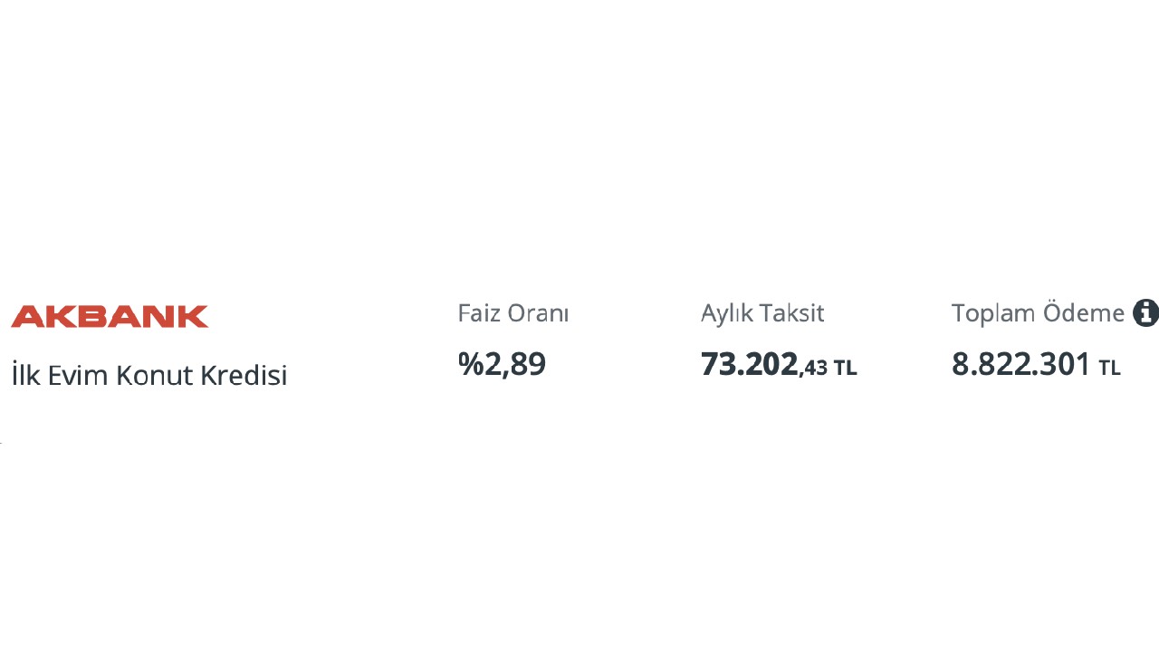1159x652 pixels.
Task: Click the TL unit after 73.202,43
Action: click(845, 368)
